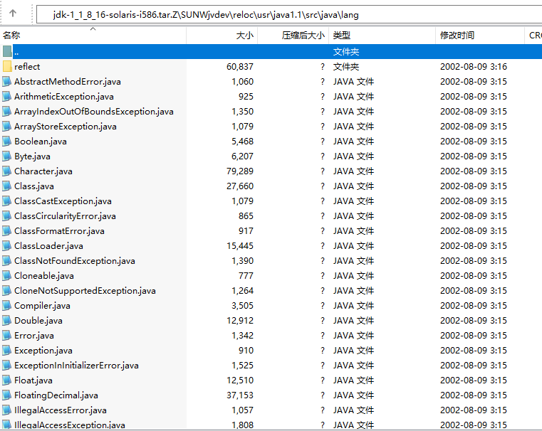Sort by the 名称 column header
Screen dimensions: 542x431
click(x=93, y=35)
